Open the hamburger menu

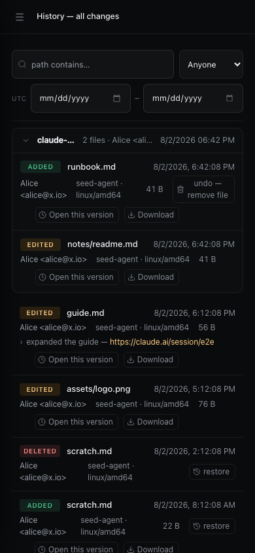pyautogui.click(x=20, y=17)
